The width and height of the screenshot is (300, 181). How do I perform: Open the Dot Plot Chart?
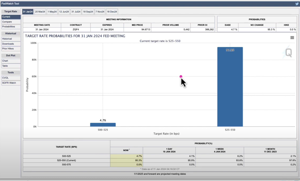point(11,61)
